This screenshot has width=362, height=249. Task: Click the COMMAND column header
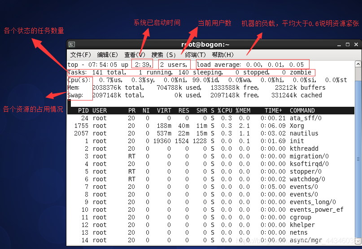click(302, 110)
